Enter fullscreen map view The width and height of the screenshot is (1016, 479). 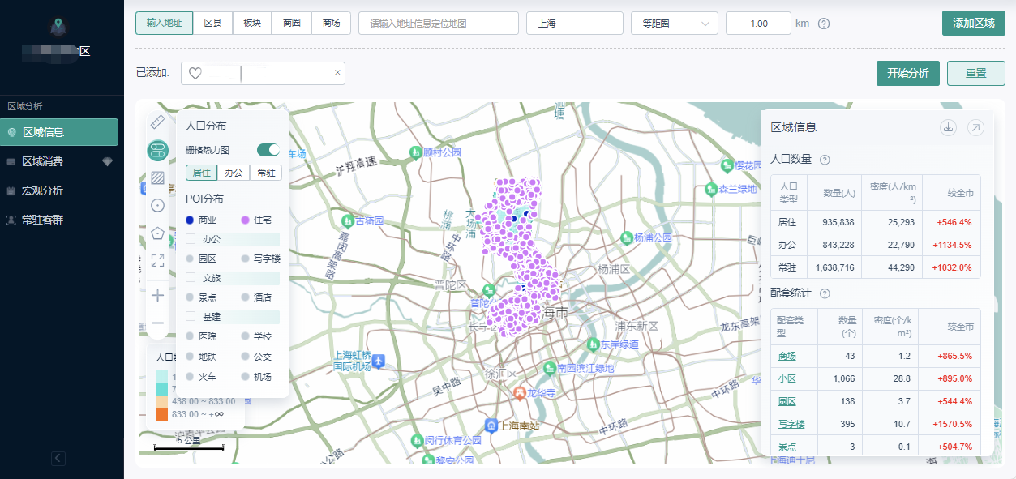(158, 260)
